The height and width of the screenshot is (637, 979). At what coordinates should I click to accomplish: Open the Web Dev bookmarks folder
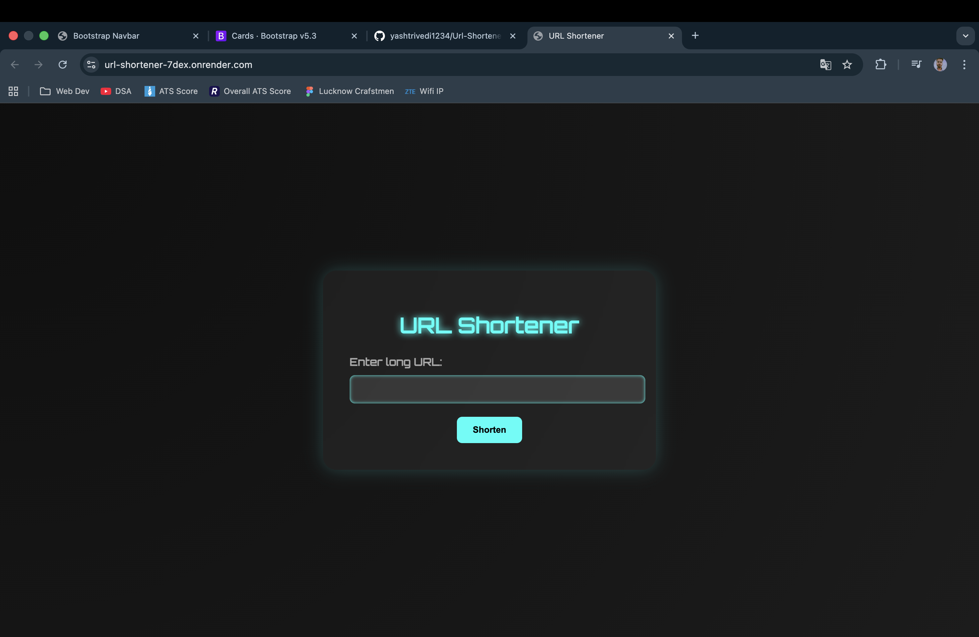pyautogui.click(x=65, y=91)
